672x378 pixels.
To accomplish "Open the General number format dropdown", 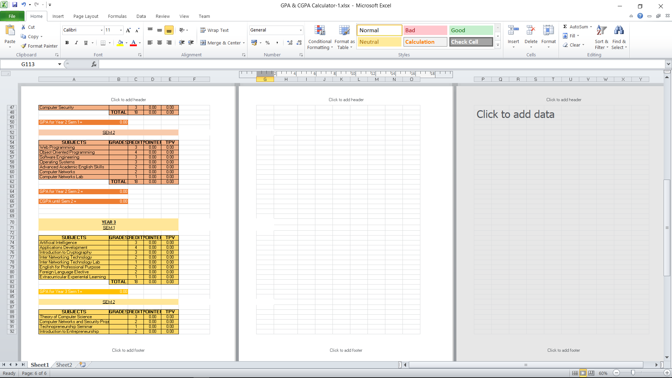I will [x=301, y=30].
